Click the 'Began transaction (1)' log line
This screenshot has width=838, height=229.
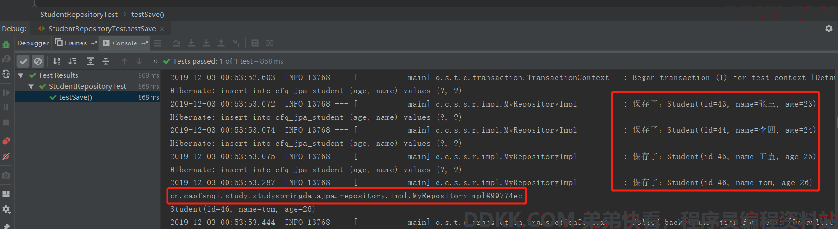(x=502, y=77)
